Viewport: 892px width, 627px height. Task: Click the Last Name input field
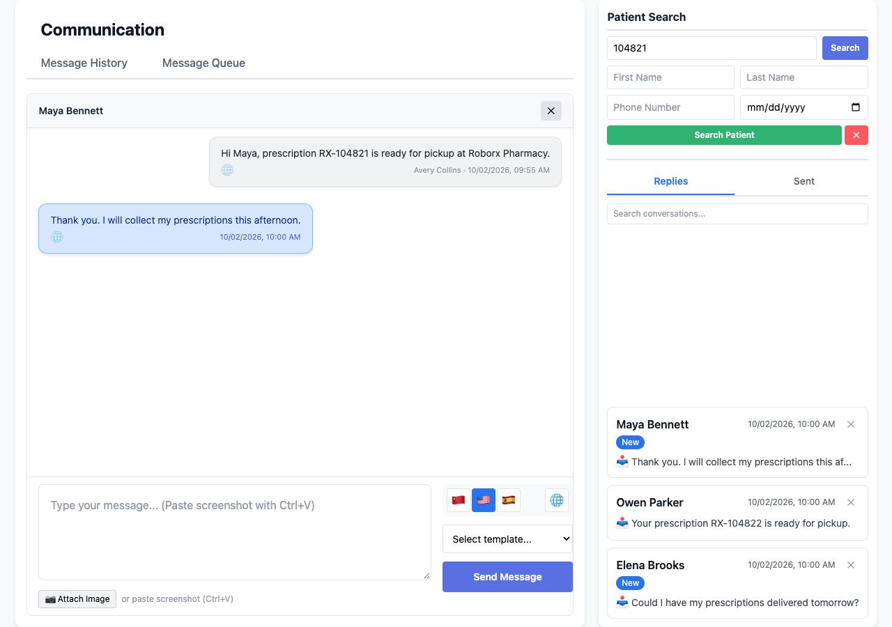coord(804,77)
